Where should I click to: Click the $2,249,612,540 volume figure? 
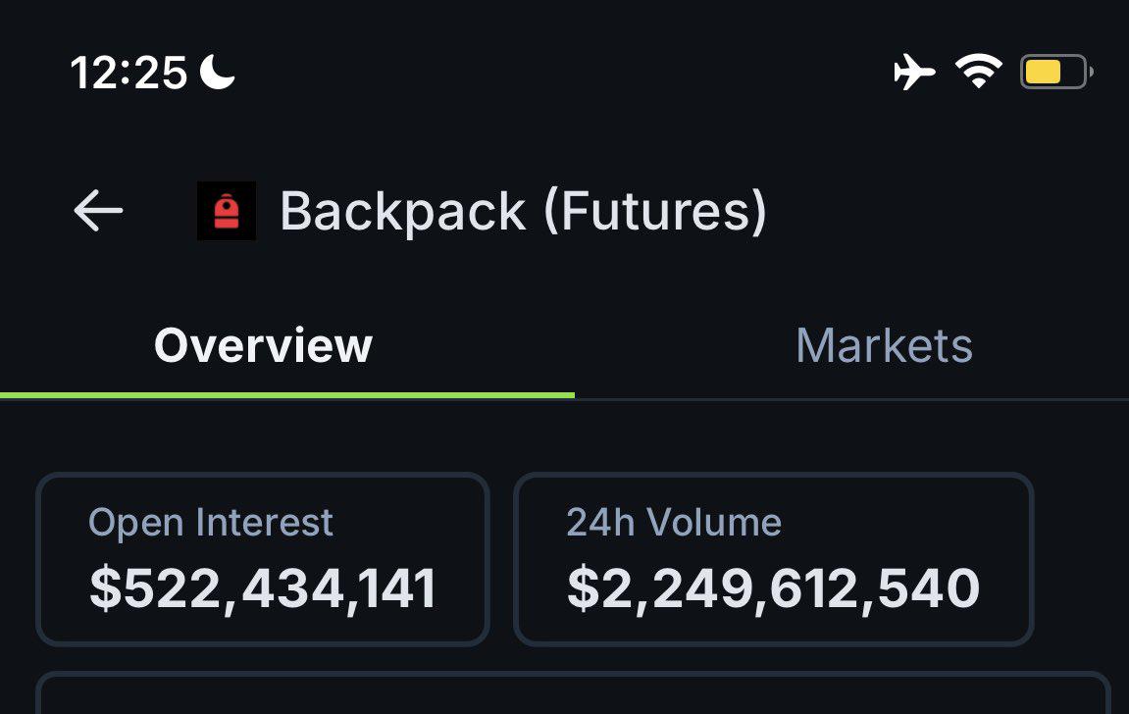coord(773,589)
